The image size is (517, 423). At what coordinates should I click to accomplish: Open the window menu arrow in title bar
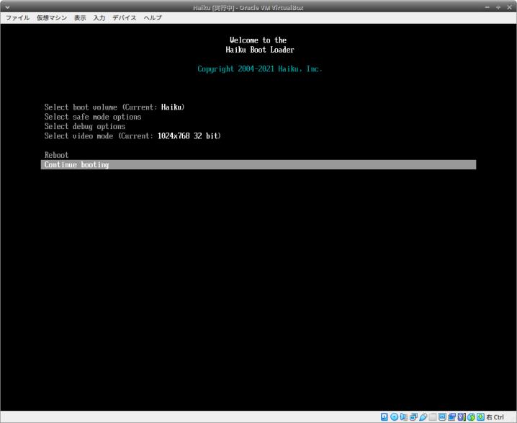(7, 7)
